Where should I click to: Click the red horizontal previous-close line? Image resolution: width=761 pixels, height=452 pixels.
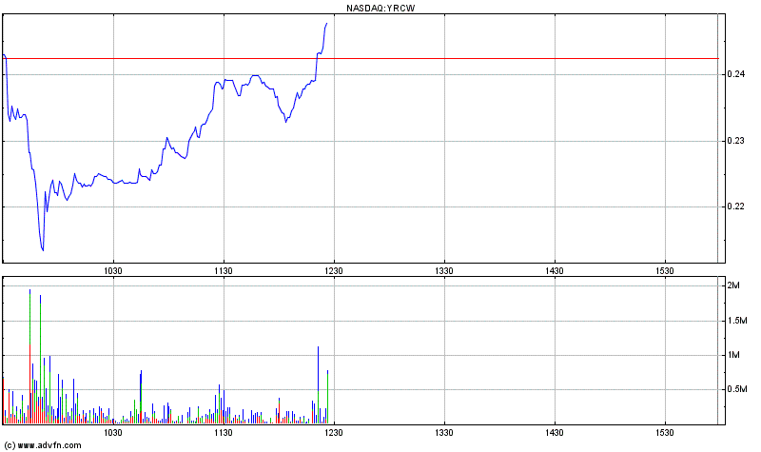click(x=361, y=59)
